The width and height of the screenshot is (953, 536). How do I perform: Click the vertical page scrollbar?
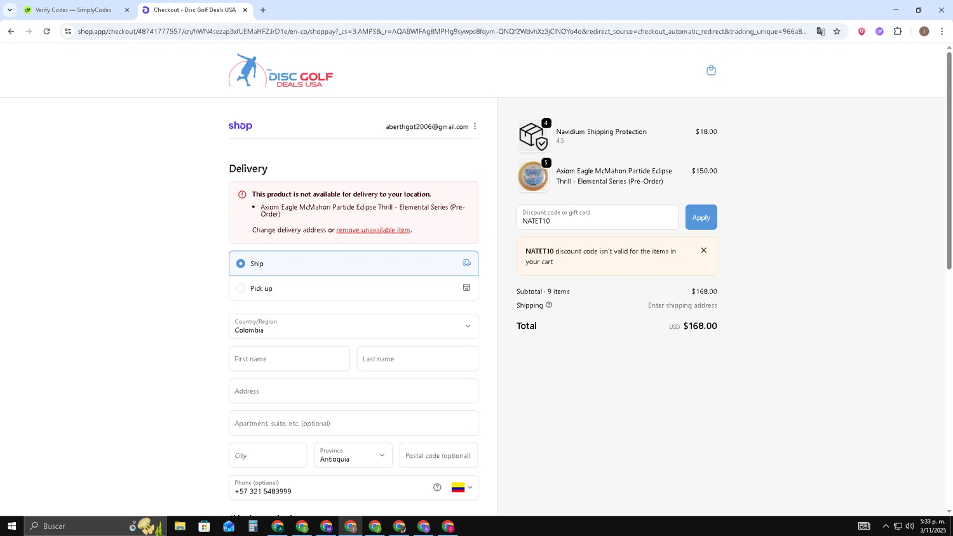(949, 161)
